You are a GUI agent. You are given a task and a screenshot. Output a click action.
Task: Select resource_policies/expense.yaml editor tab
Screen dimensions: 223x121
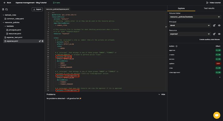pos(58,9)
